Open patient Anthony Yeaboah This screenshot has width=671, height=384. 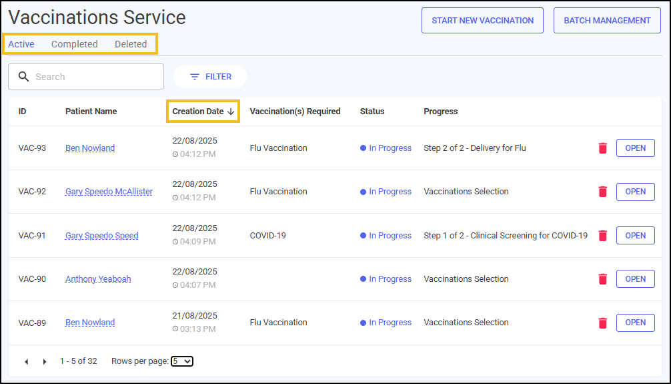pyautogui.click(x=98, y=279)
